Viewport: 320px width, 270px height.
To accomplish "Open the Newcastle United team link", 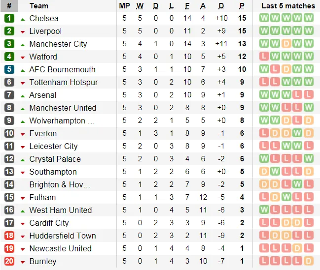I will click(60, 248).
